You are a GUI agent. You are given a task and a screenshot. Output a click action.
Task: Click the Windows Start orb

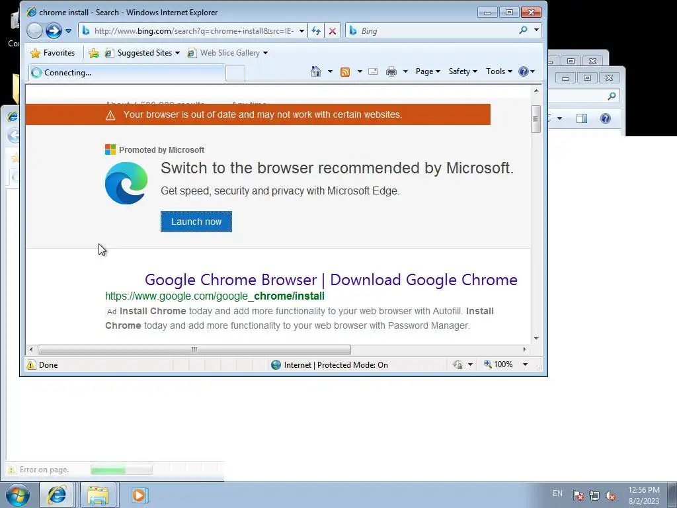point(18,495)
